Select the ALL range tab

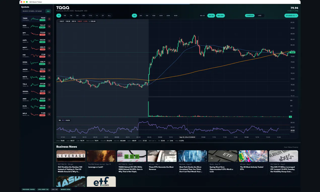(109, 16)
